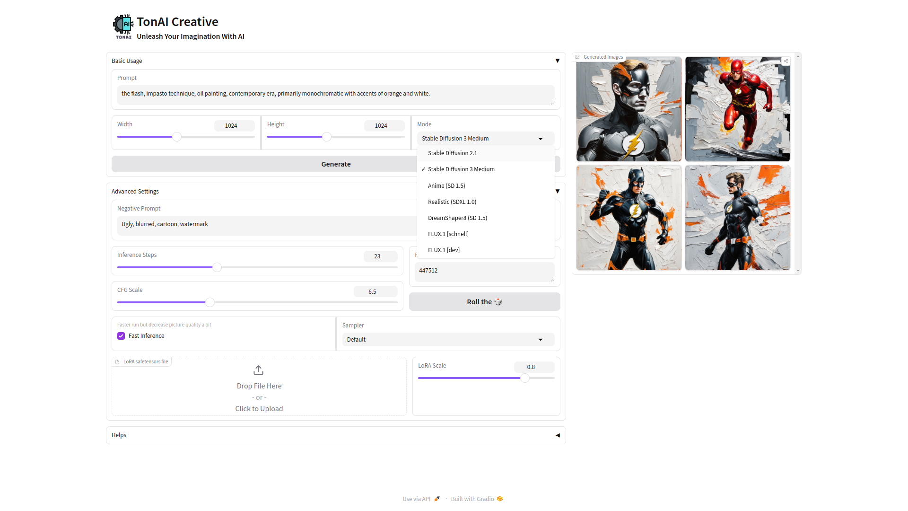Click the Gradio logo icon in footer

coord(500,499)
